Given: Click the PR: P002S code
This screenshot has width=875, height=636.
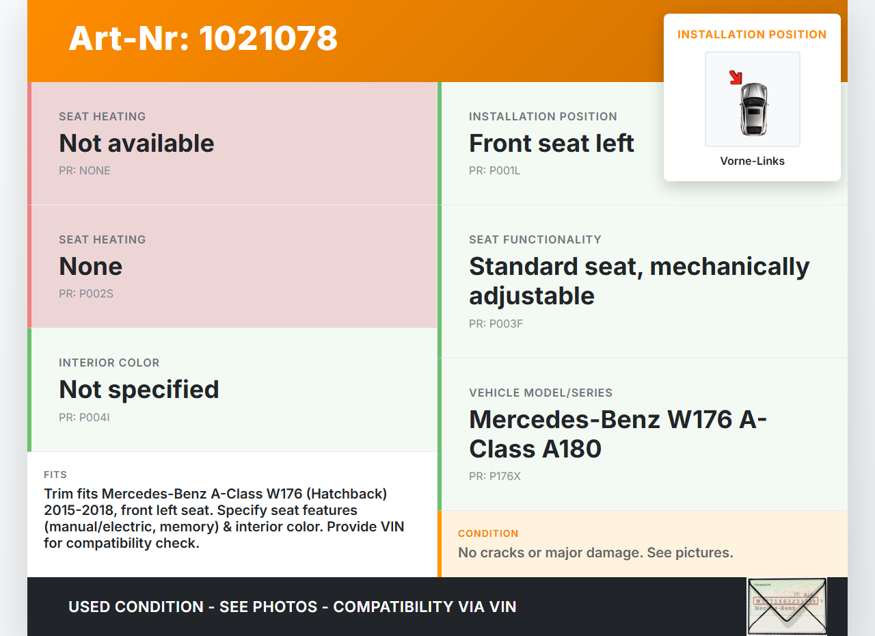Looking at the screenshot, I should 85,294.
